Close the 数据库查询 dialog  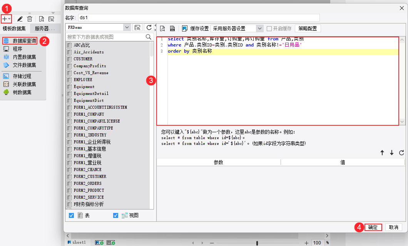402,8
